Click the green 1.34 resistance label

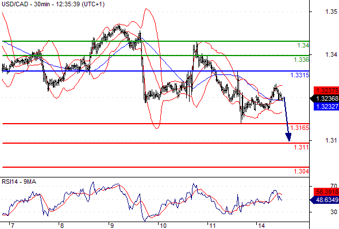click(303, 45)
